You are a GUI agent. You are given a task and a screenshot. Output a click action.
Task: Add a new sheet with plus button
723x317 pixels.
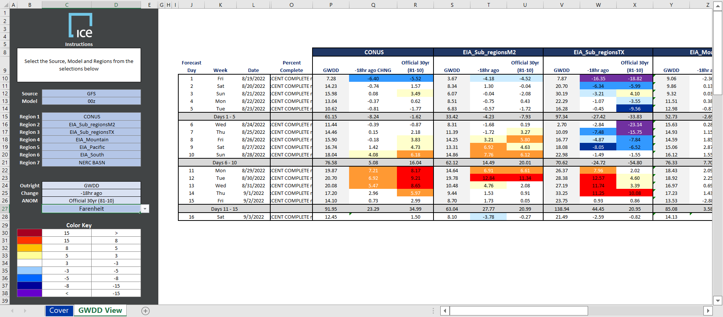pos(146,311)
